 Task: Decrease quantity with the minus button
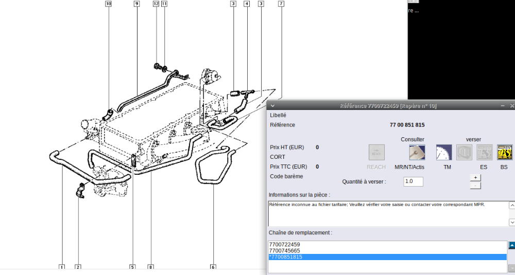point(475,185)
